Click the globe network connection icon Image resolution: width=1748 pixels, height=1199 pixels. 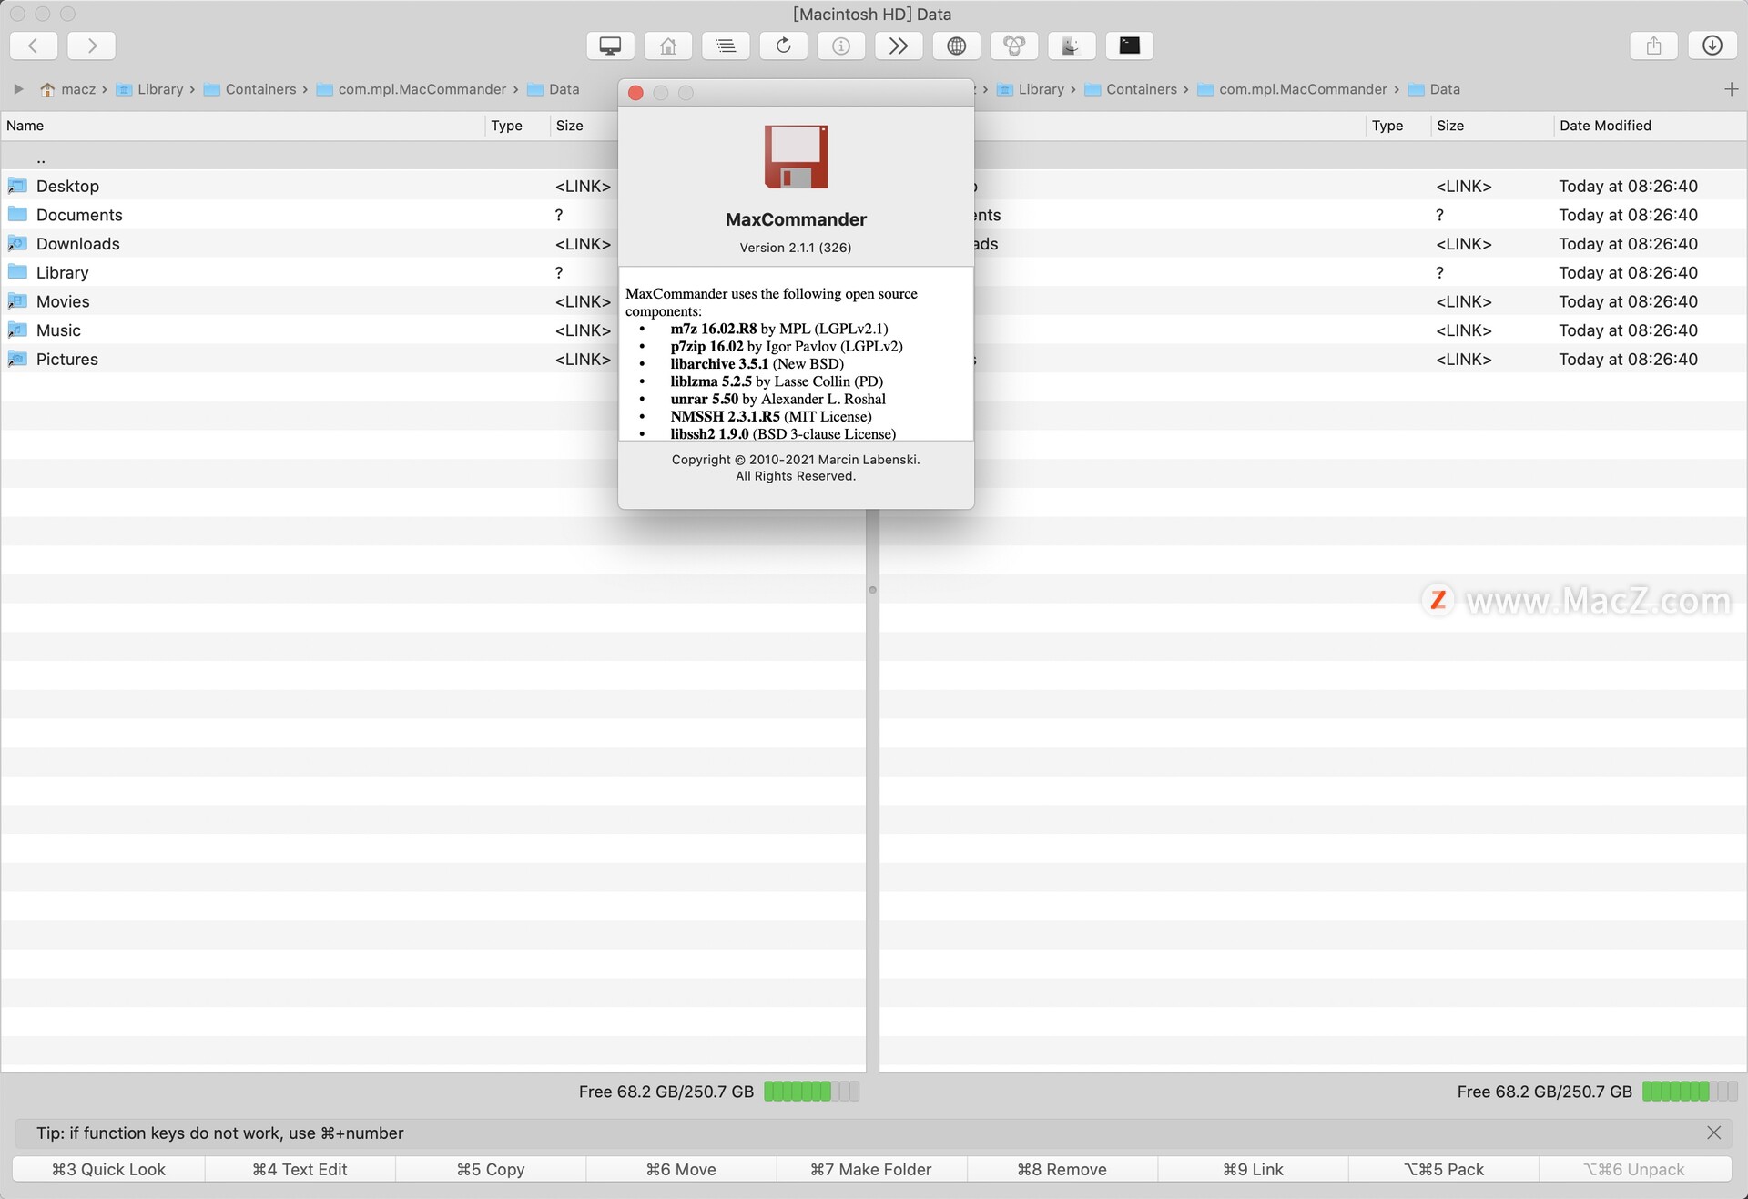tap(956, 46)
